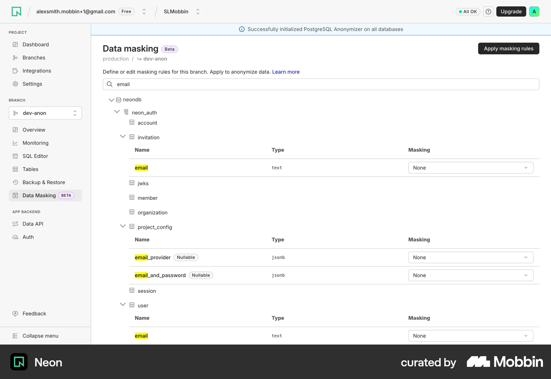
Task: Collapse the project_config table columns
Action: click(x=123, y=226)
